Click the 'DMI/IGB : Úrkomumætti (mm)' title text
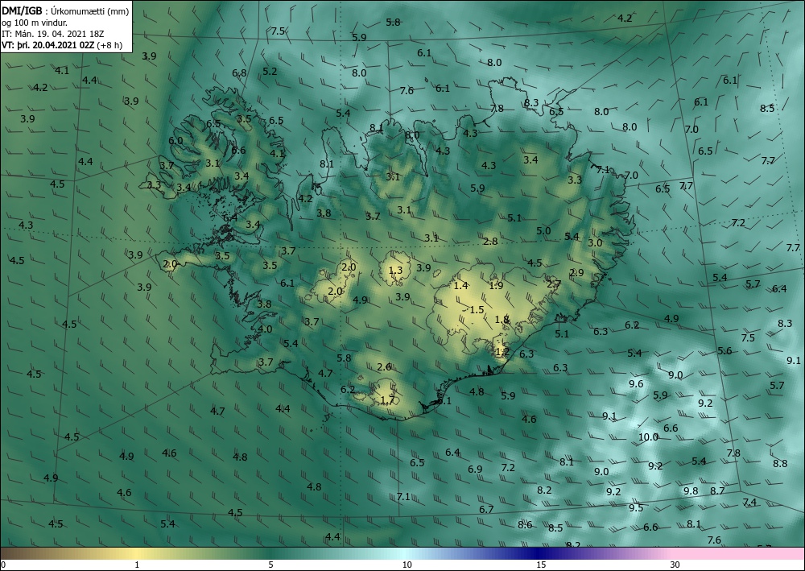The image size is (805, 571). click(65, 10)
